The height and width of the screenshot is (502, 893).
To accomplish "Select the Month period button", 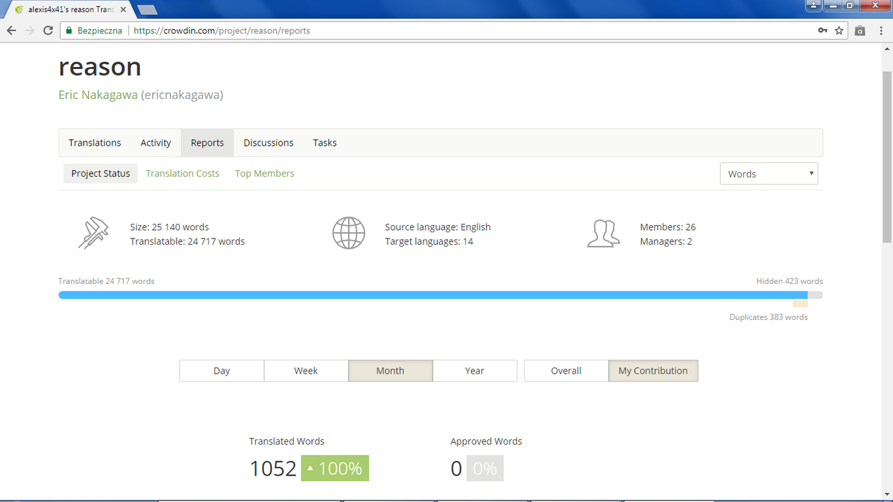I will (391, 371).
